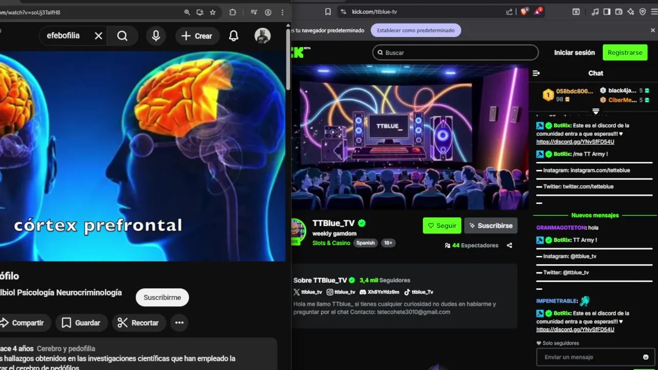
Task: Click Spanish language tag
Action: pos(365,243)
